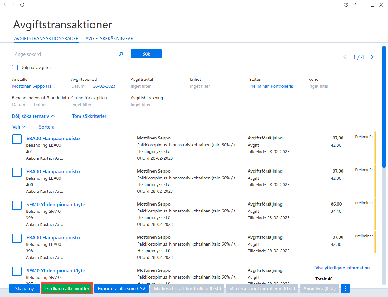Open EBA00 Hampaan poisto link for 400
This screenshot has width=388, height=297.
53,171
